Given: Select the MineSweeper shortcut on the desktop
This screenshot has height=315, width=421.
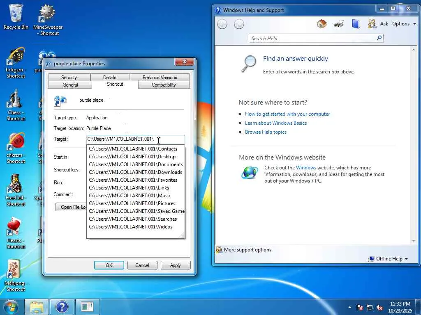Looking at the screenshot, I should (48, 20).
